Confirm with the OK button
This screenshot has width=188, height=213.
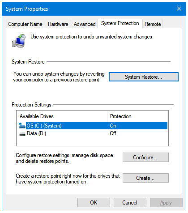(x=94, y=203)
